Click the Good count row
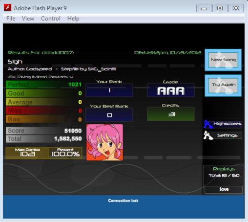 [44, 93]
